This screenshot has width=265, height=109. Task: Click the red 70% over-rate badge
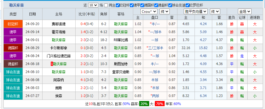coord(160,104)
